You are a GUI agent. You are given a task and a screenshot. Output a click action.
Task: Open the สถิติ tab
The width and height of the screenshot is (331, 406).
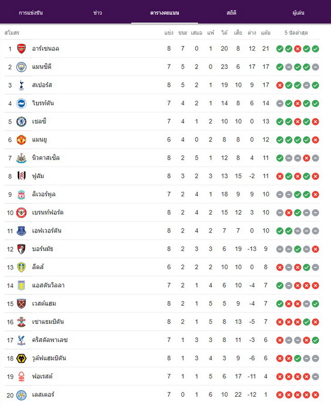(232, 13)
